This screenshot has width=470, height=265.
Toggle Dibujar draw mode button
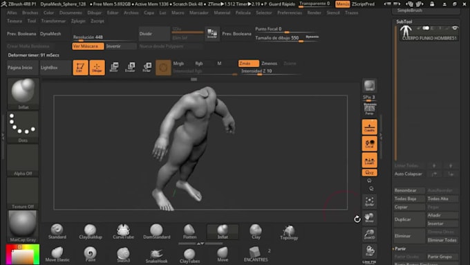click(x=97, y=68)
